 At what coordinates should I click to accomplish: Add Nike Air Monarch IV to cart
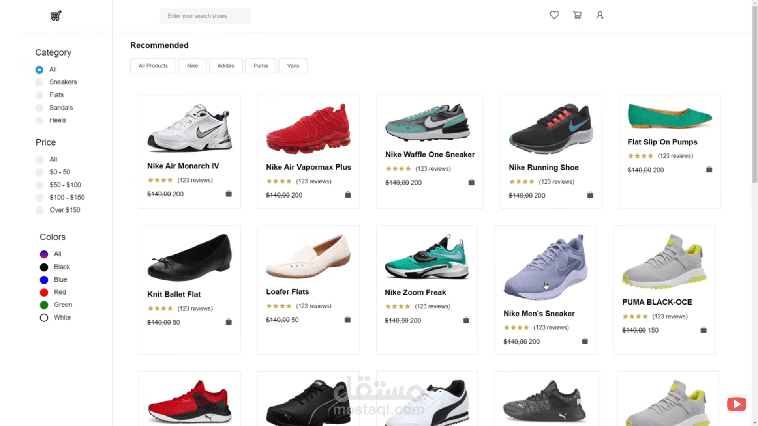[x=229, y=194]
